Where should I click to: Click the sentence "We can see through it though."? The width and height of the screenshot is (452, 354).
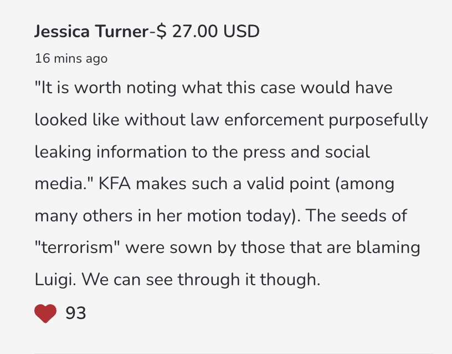pos(201,280)
